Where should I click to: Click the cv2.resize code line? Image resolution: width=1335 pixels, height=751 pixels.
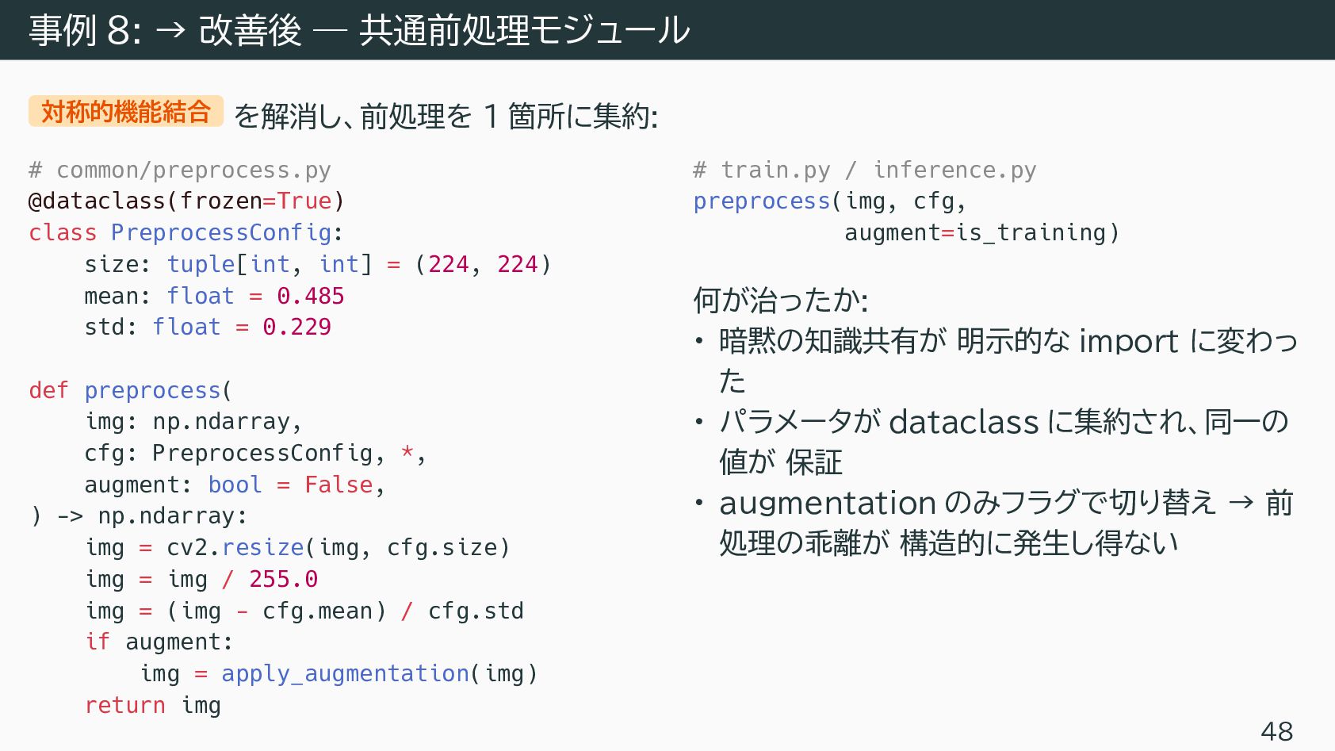click(297, 547)
